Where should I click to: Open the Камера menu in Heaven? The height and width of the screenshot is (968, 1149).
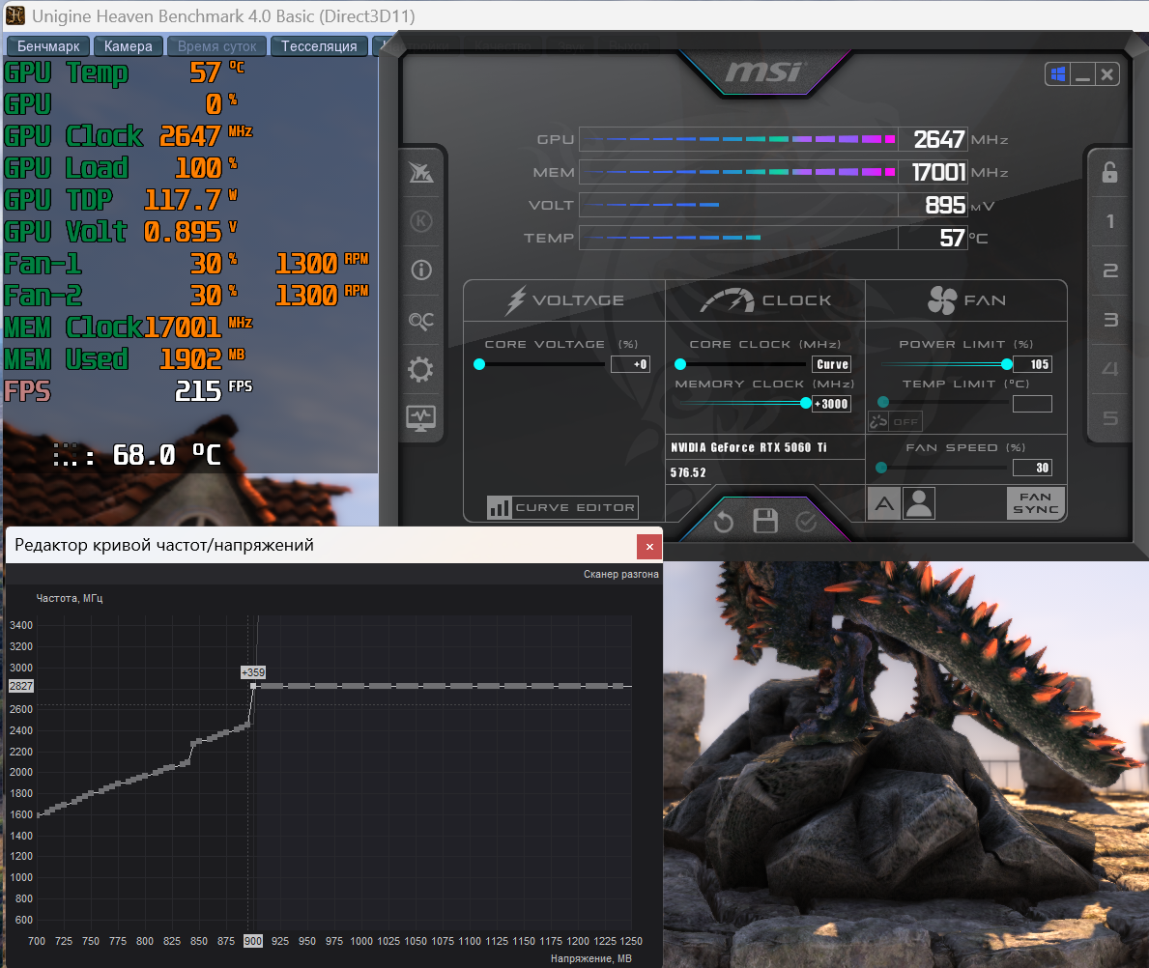129,46
